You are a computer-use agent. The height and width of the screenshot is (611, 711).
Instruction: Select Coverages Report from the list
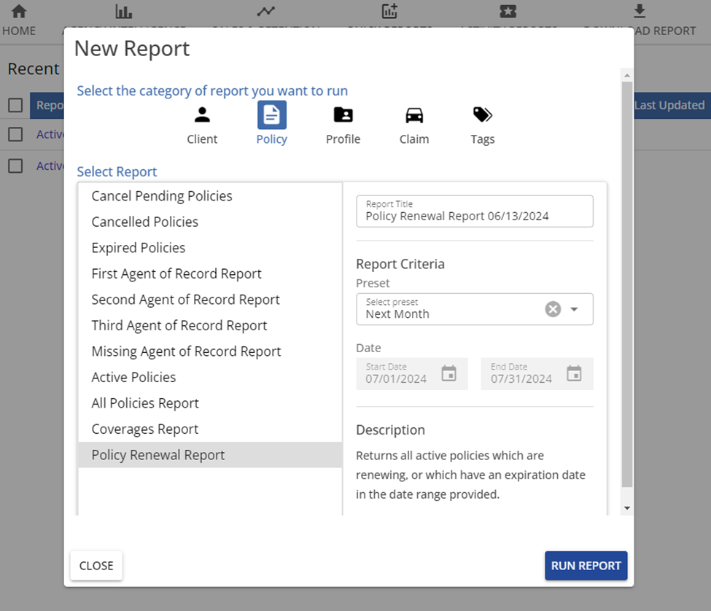click(144, 429)
